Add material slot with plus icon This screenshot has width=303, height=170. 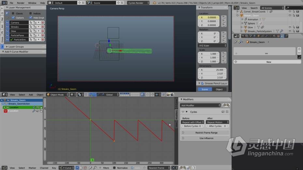[x=299, y=49]
